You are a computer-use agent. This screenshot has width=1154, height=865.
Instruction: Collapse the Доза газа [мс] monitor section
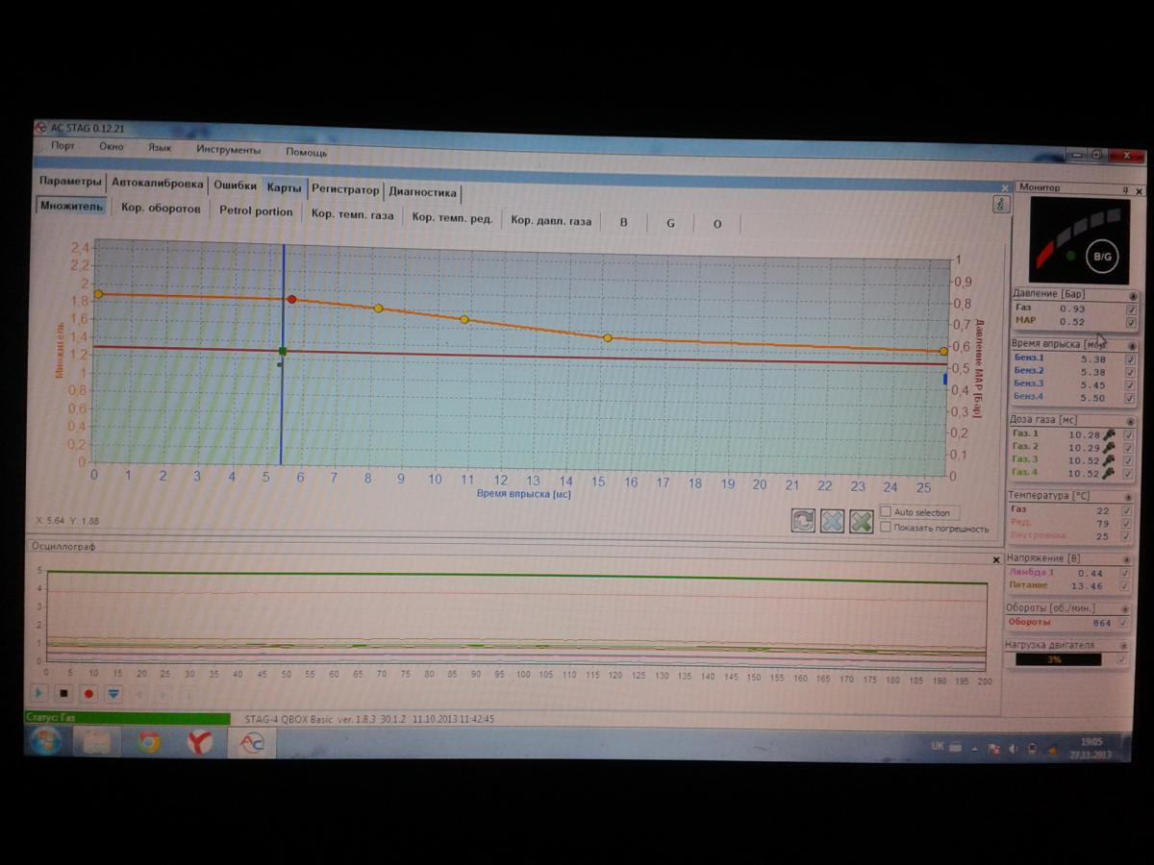1132,421
